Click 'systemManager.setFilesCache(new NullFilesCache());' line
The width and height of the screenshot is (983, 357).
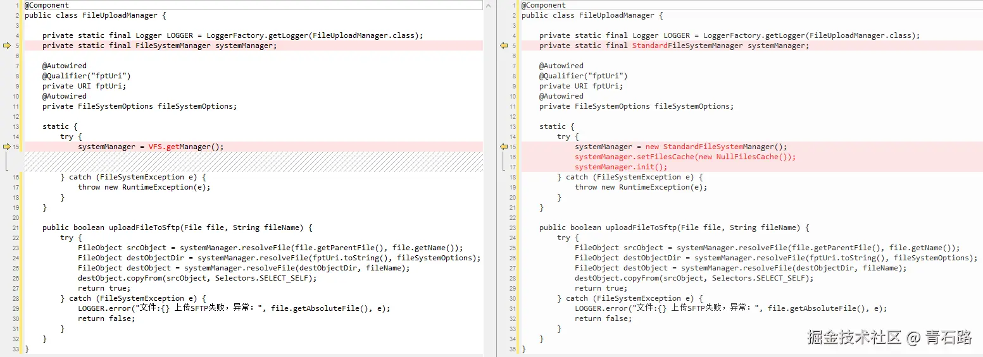pos(686,157)
